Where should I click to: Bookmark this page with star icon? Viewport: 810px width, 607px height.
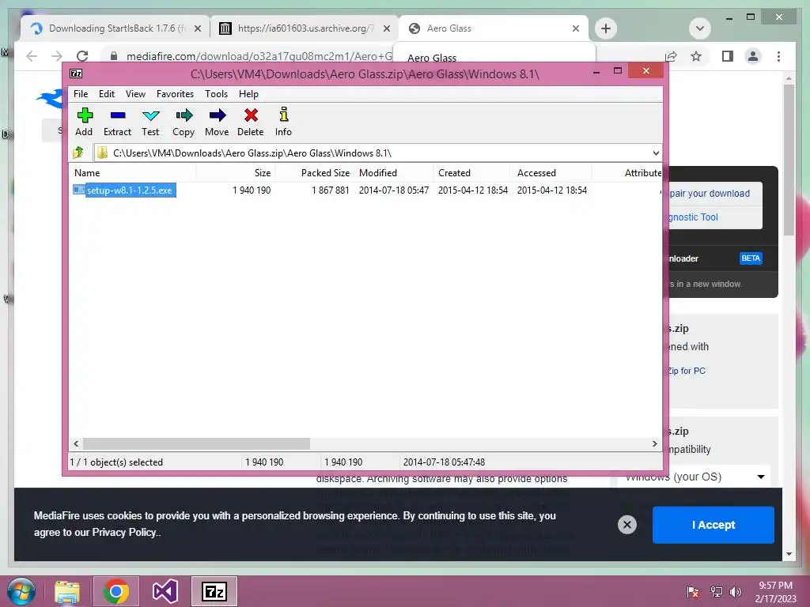tap(696, 56)
